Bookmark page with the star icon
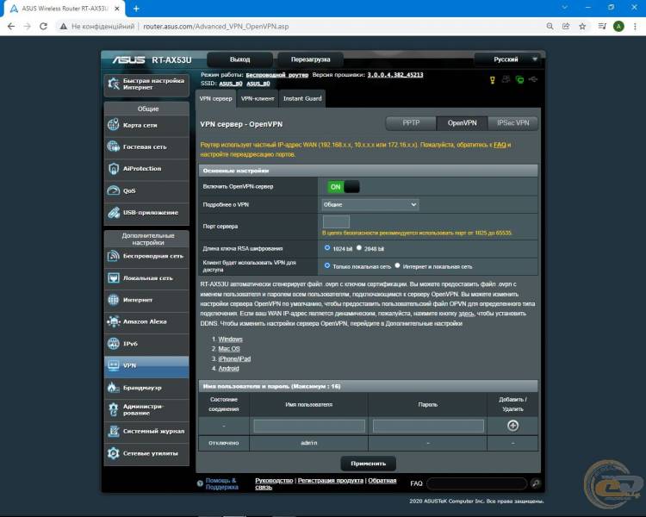Screen dimensions: 646x517 point(582,27)
